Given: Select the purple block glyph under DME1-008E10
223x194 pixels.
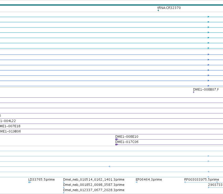Looking at the screenshot, I should coord(117,139).
